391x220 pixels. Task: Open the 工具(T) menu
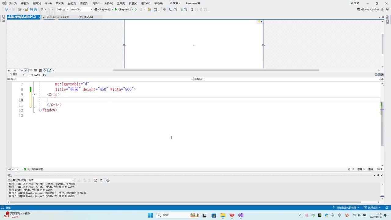pyautogui.click(x=121, y=3)
